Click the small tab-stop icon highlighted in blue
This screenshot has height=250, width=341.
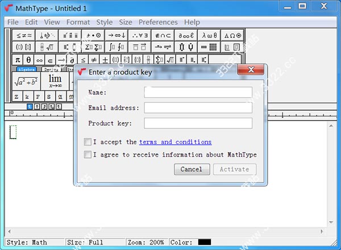pos(30,106)
